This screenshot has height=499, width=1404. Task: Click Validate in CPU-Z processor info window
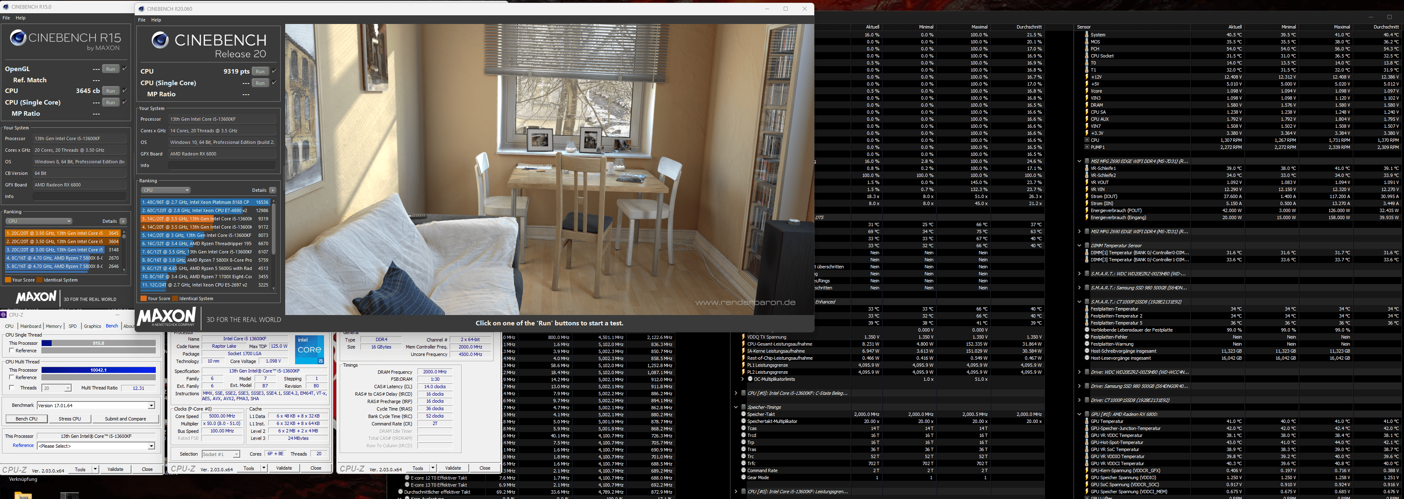(x=284, y=468)
